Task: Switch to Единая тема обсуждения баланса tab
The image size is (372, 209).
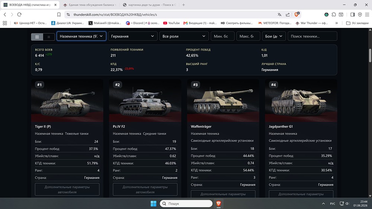Action: (x=90, y=5)
